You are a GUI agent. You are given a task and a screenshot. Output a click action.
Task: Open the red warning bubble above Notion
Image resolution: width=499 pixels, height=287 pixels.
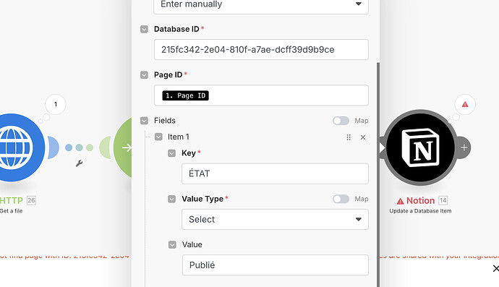(x=465, y=104)
